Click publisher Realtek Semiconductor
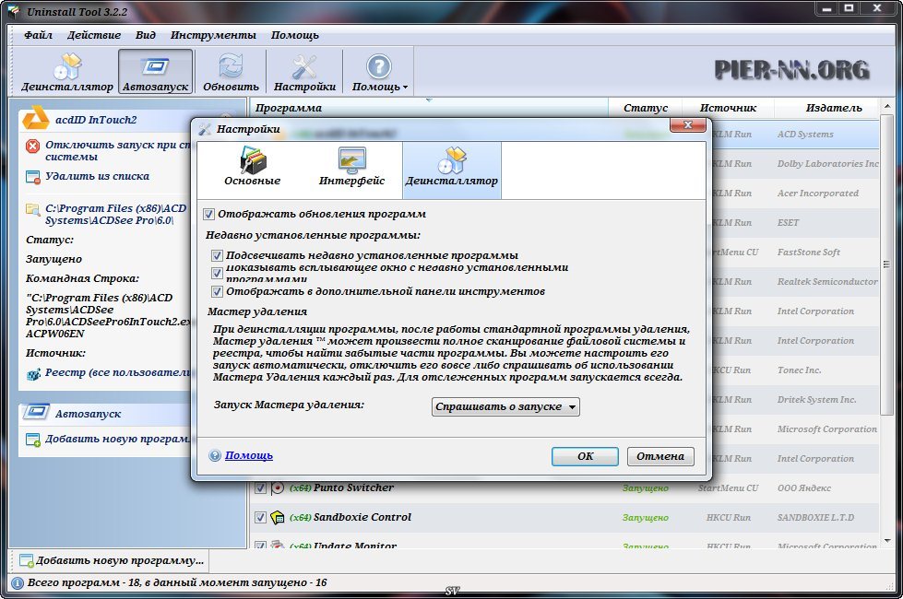The image size is (903, 599). 827,281
